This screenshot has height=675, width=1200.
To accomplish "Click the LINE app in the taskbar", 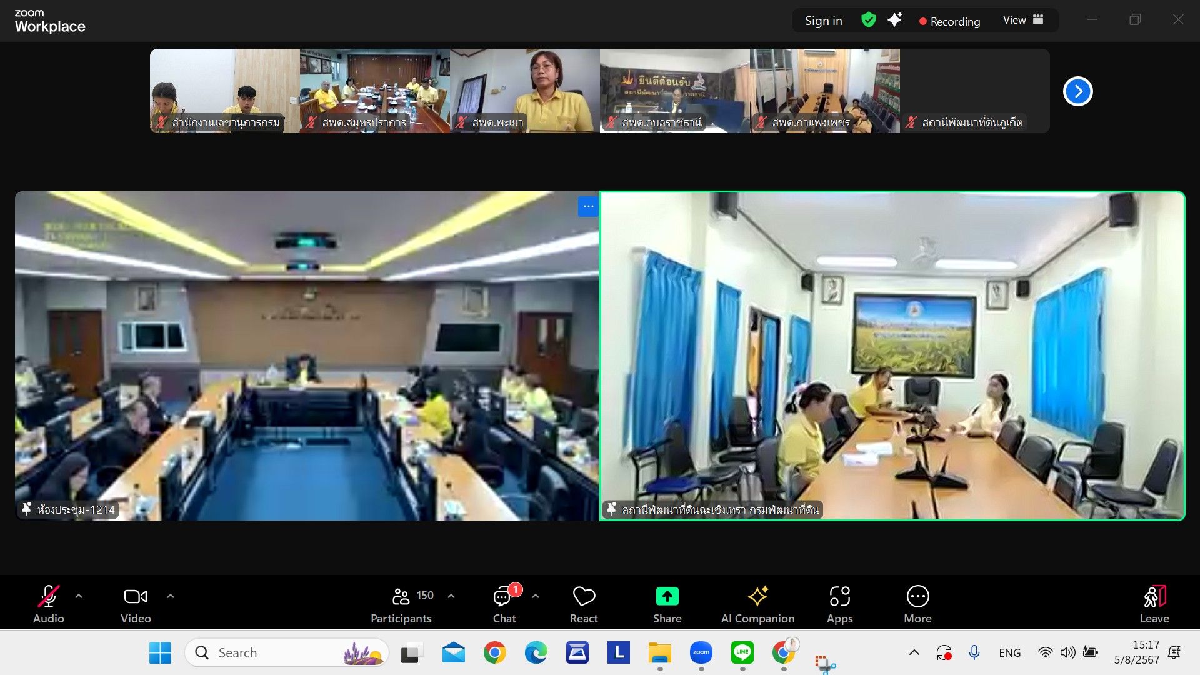I will click(742, 652).
